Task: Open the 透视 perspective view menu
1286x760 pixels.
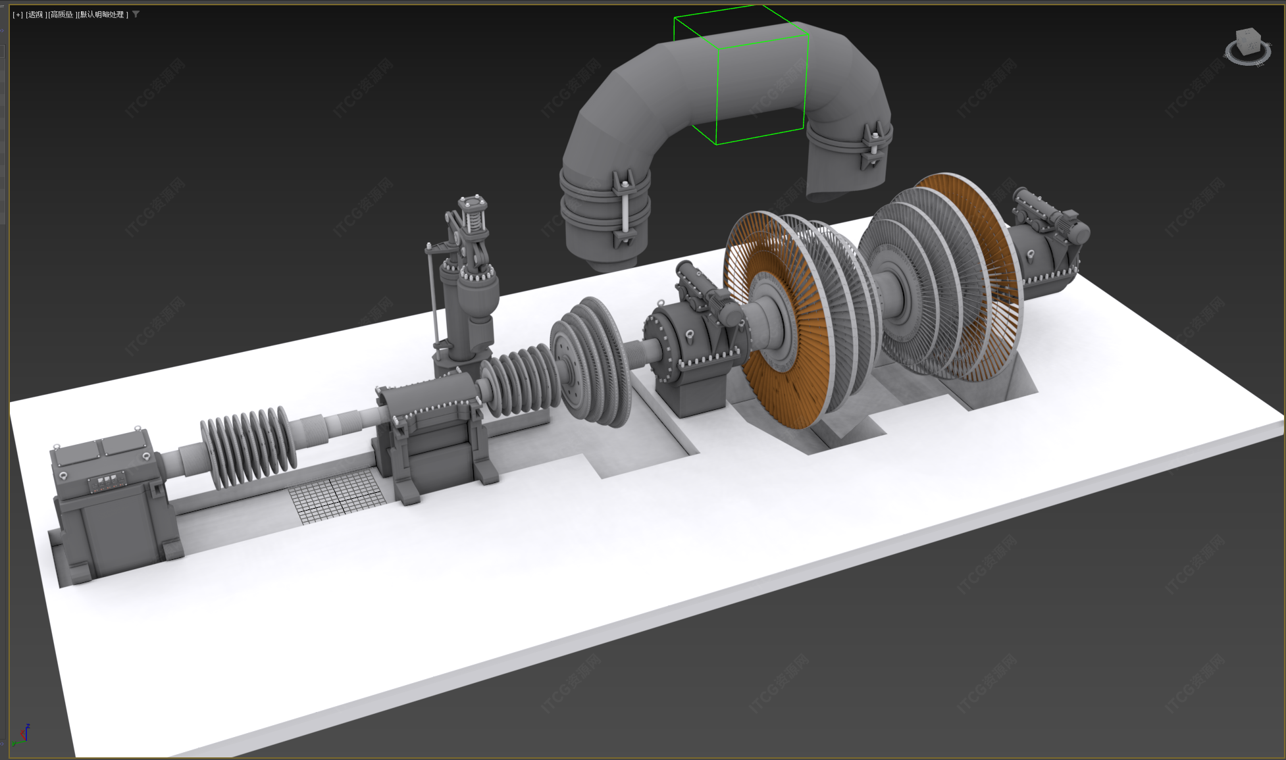Action: tap(35, 14)
